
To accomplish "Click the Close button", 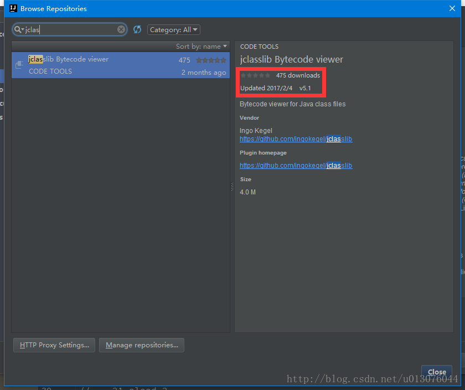I will (437, 372).
